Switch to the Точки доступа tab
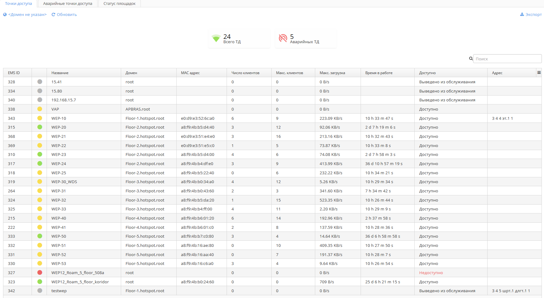 pos(18,4)
